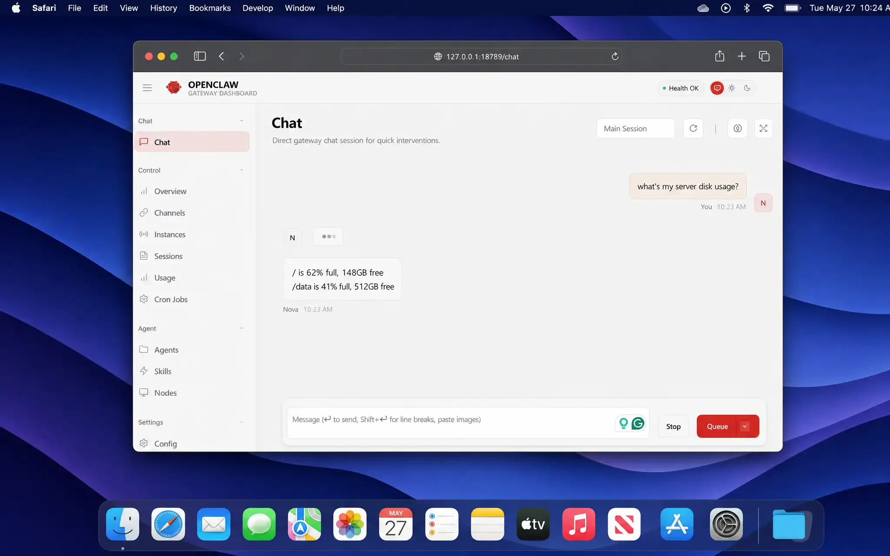The height and width of the screenshot is (556, 890).
Task: Open the Apple menu
Action: point(16,8)
